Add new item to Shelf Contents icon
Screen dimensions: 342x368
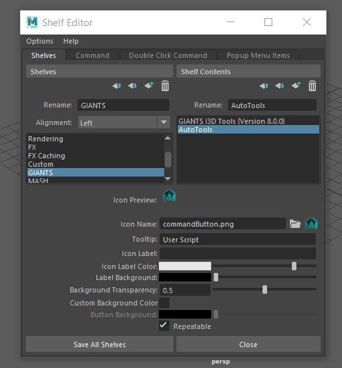tap(296, 85)
